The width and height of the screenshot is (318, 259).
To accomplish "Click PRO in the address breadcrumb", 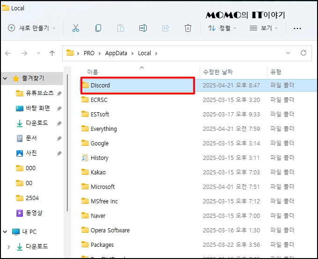I will (x=89, y=53).
